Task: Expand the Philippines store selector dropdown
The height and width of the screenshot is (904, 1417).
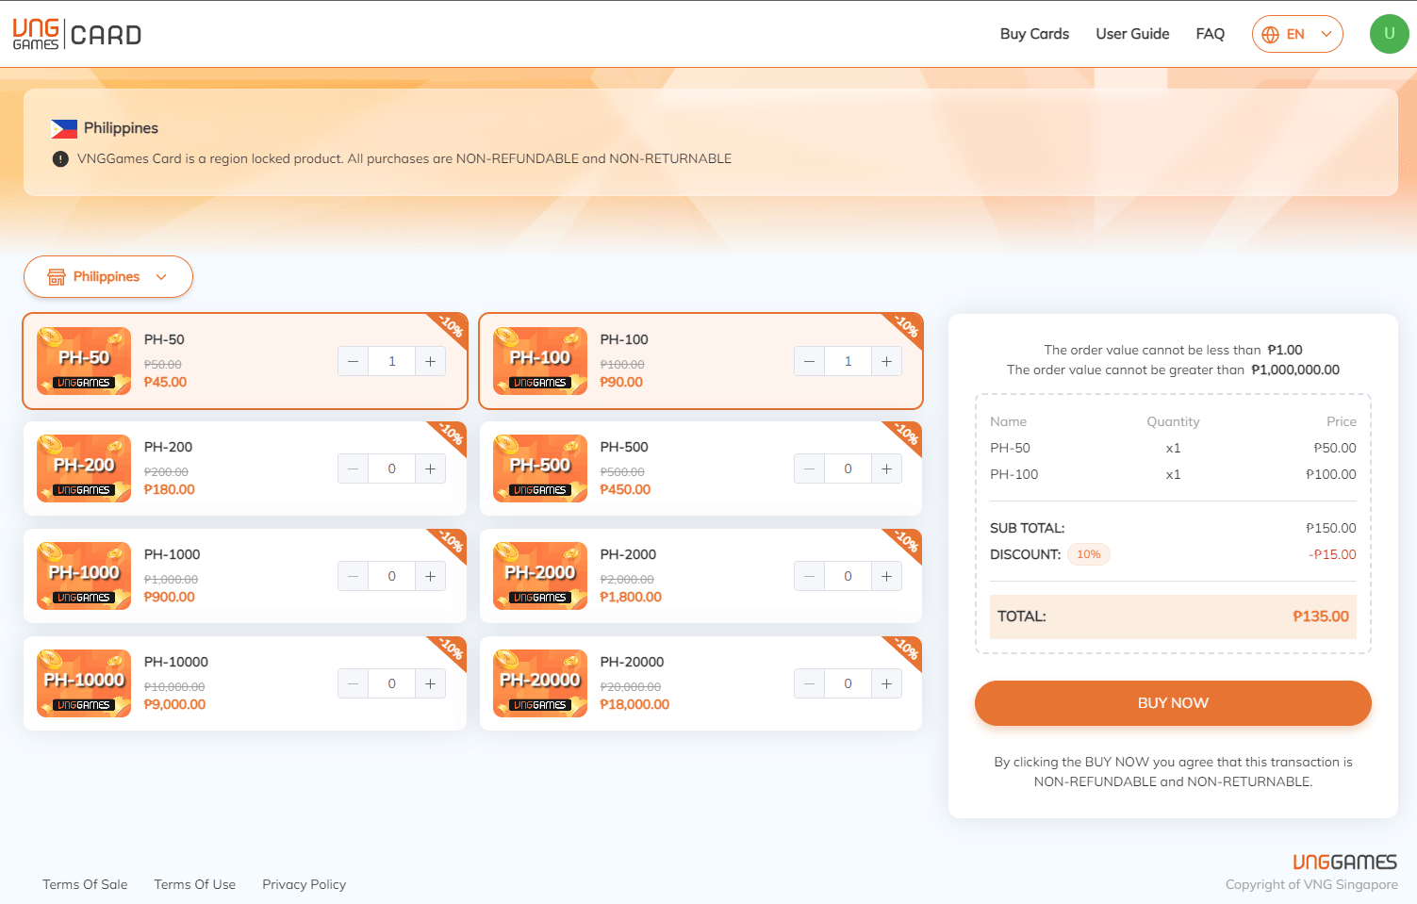Action: (x=108, y=276)
